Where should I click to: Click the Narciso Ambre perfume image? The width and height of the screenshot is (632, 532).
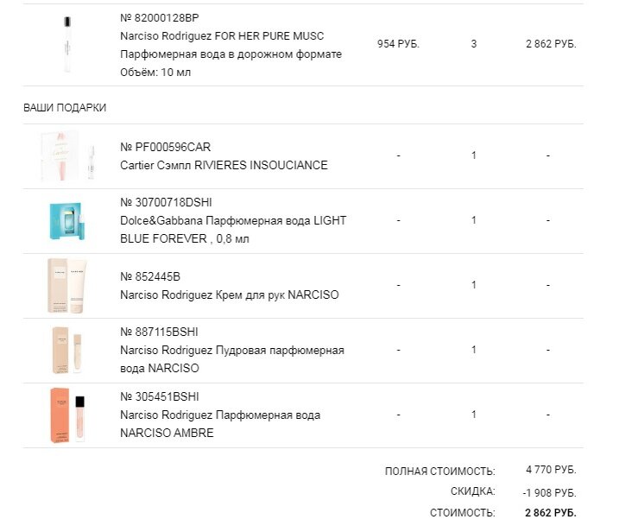(68, 415)
